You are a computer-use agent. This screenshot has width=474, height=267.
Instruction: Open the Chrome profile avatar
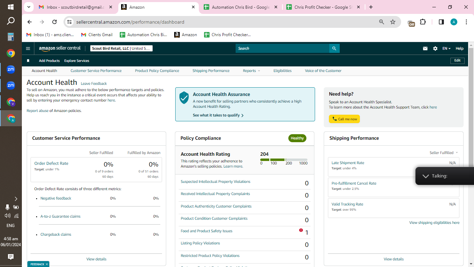(454, 22)
